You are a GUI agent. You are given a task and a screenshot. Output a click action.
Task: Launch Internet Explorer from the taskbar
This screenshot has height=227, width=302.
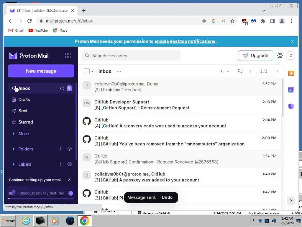(26, 220)
